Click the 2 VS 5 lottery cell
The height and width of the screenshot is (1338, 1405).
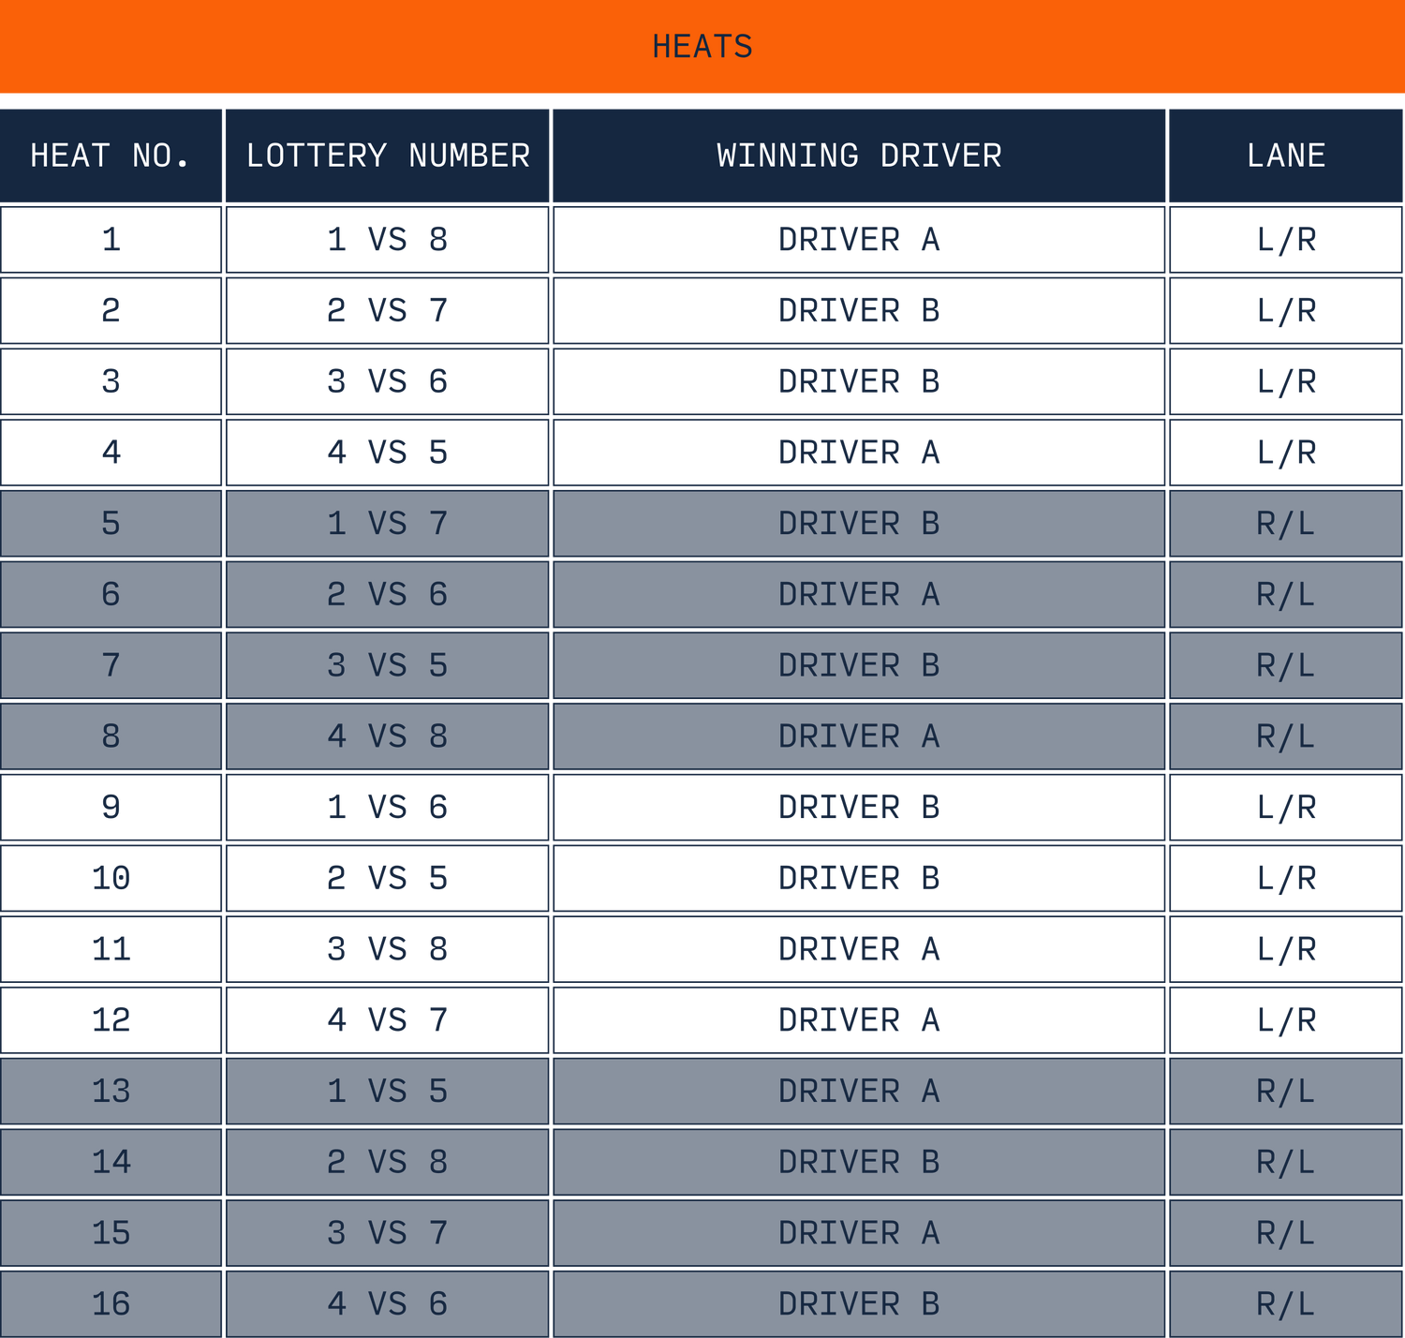pyautogui.click(x=387, y=879)
